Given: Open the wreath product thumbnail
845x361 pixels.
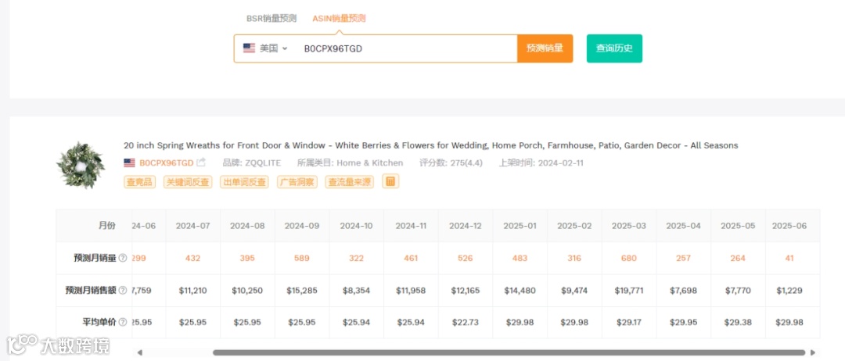Looking at the screenshot, I should (81, 165).
